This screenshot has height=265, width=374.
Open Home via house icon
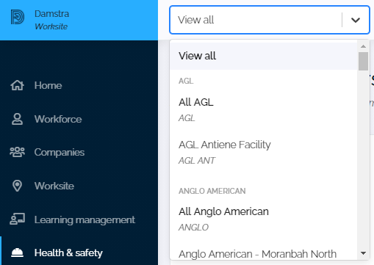tap(17, 85)
